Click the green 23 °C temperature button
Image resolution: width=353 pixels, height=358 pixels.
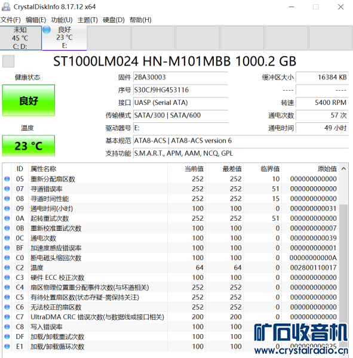[29, 146]
